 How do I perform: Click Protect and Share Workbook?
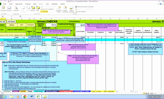click(84, 7)
